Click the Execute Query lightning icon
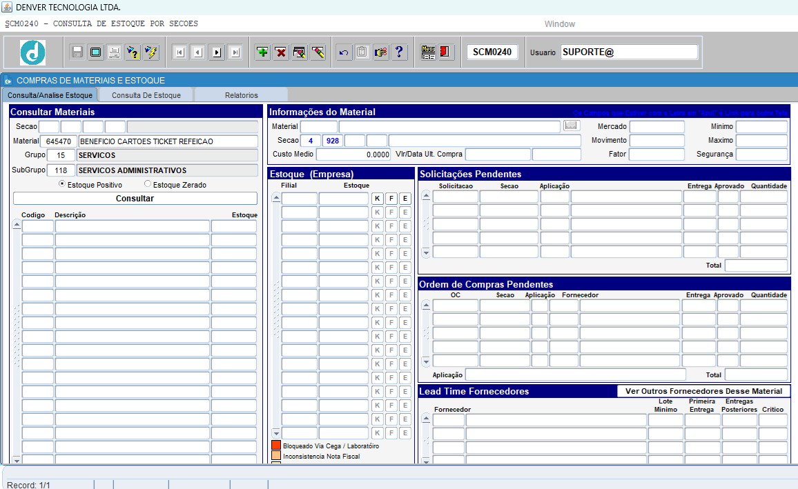Viewport: 798px width, 489px height. (x=151, y=52)
